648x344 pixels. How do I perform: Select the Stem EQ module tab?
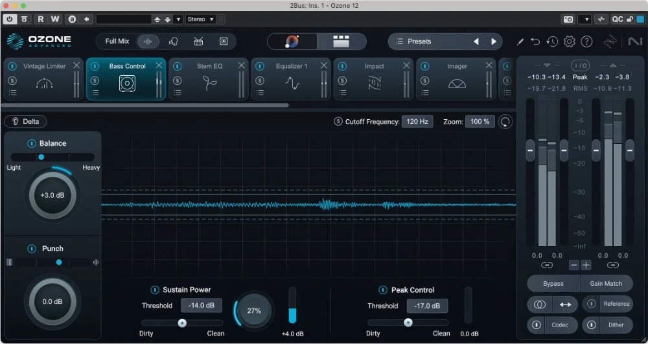[209, 79]
